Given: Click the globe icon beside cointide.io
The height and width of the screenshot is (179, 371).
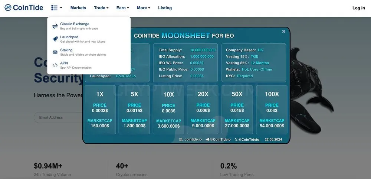Looking at the screenshot, I should (x=181, y=140).
